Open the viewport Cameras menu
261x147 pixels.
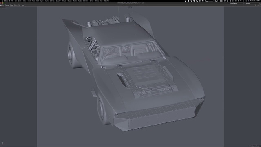[7, 5]
